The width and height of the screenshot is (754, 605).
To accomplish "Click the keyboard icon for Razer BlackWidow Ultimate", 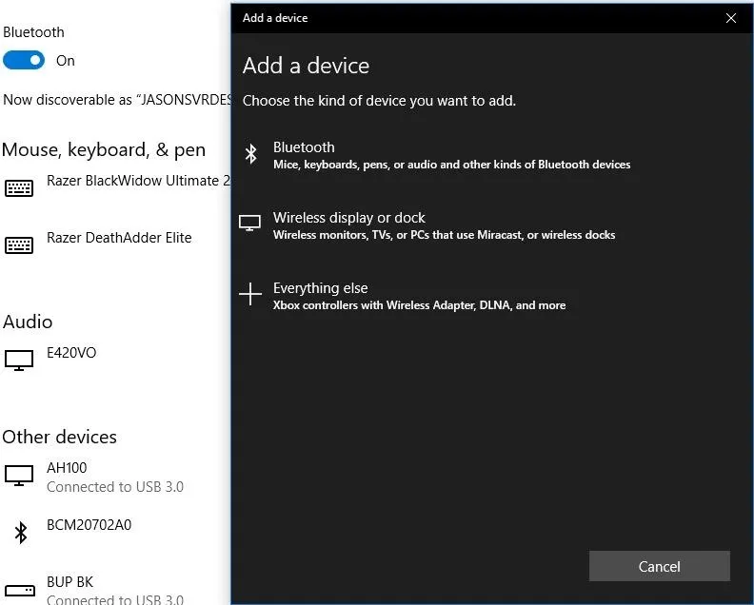I will 19,188.
